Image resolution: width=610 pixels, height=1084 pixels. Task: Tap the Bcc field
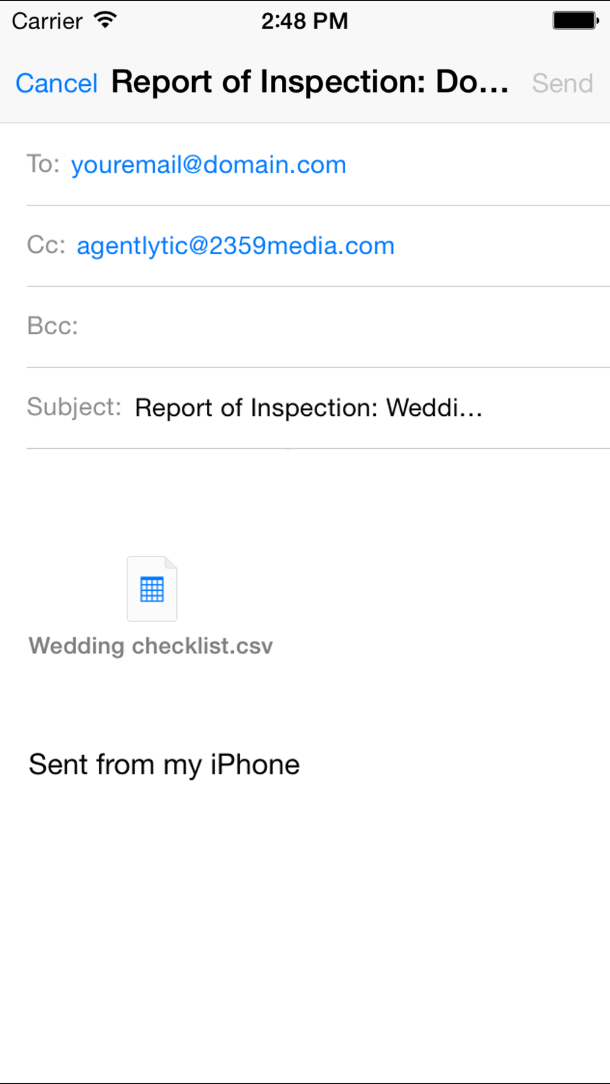(318, 326)
